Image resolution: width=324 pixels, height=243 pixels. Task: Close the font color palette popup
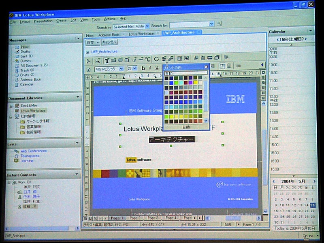(206, 67)
